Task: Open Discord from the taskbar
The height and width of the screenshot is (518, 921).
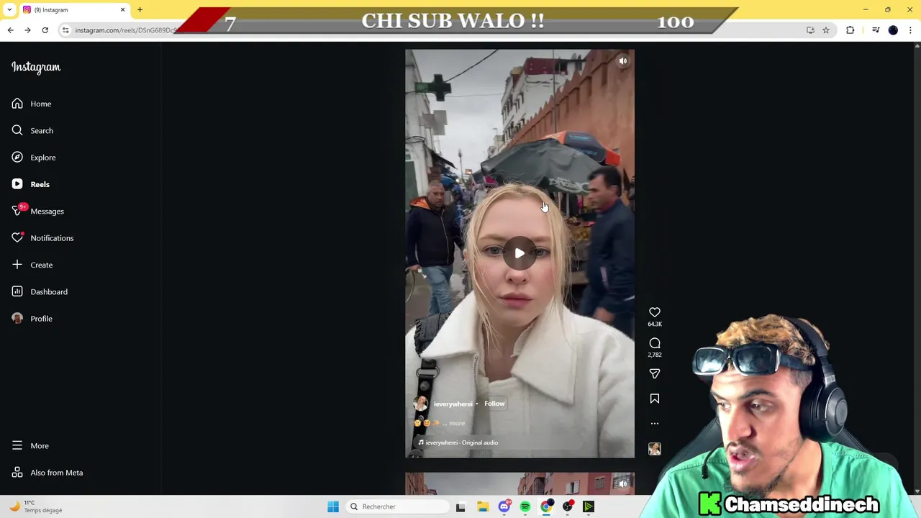Action: pyautogui.click(x=504, y=506)
